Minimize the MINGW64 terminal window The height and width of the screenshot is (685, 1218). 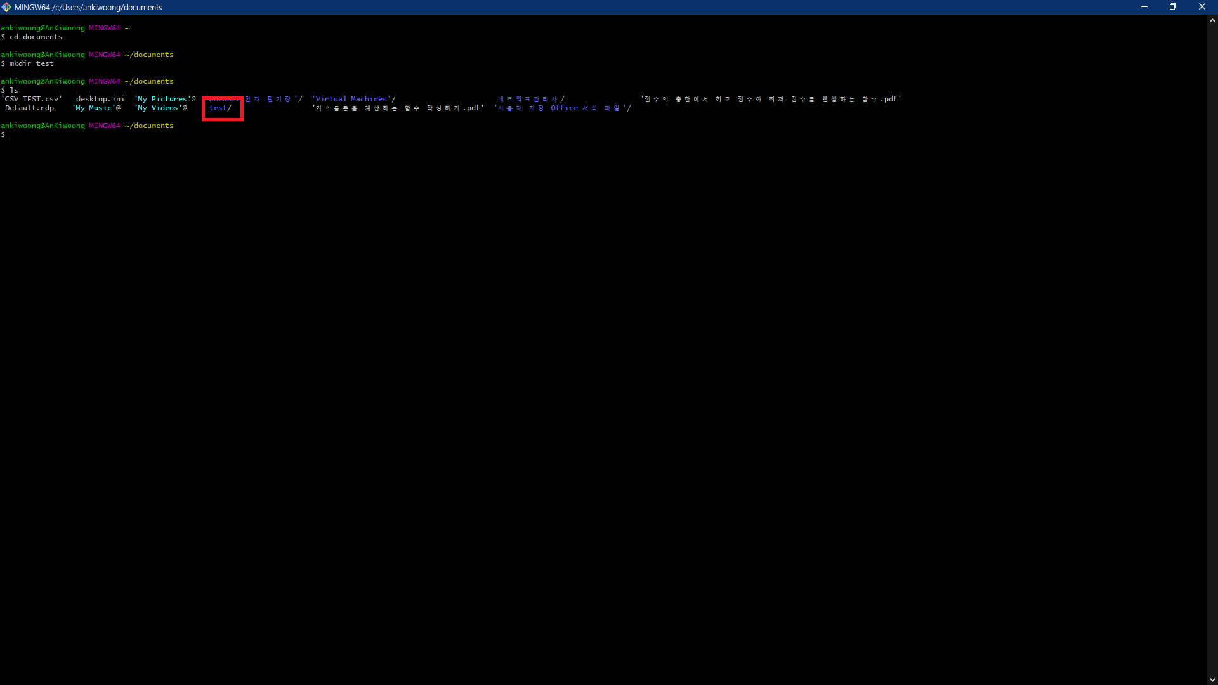point(1144,7)
